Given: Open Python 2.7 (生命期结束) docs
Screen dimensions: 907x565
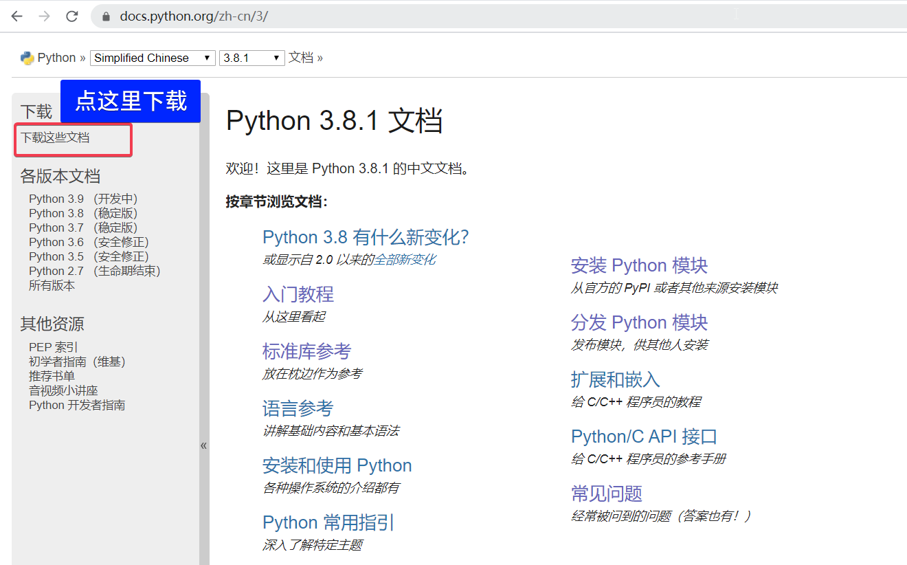Looking at the screenshot, I should pyautogui.click(x=95, y=271).
